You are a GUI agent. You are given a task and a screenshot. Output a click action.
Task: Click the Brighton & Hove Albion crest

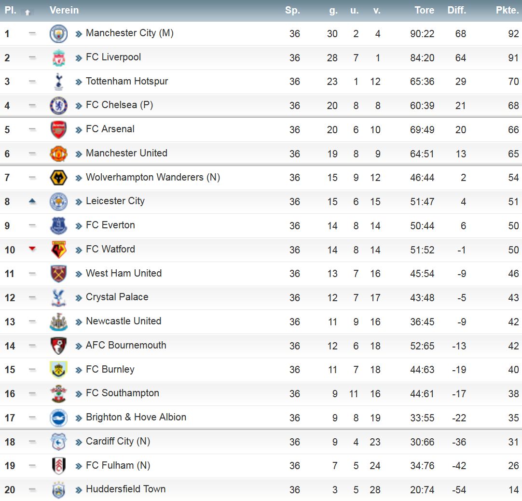58,417
